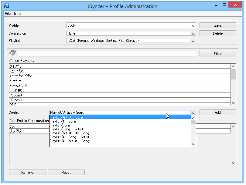Maximize the iSyncer window
Screen dimensions: 246x185
pos(224,5)
